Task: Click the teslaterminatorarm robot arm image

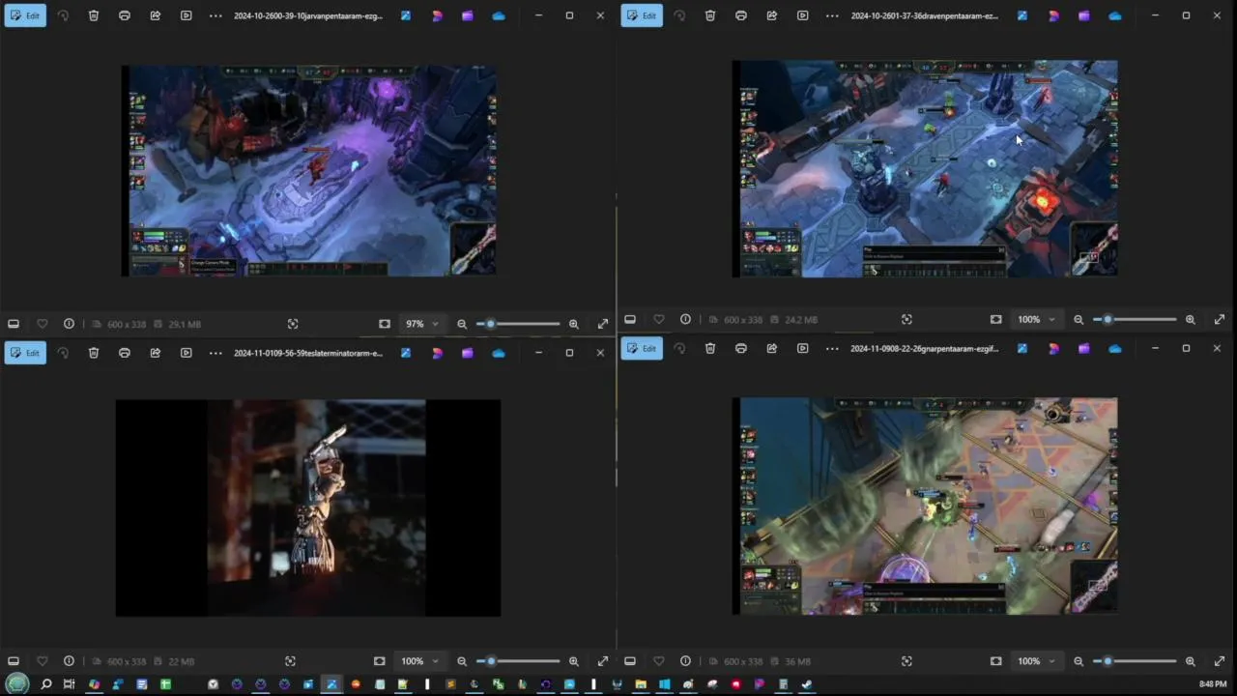Action: pos(308,507)
